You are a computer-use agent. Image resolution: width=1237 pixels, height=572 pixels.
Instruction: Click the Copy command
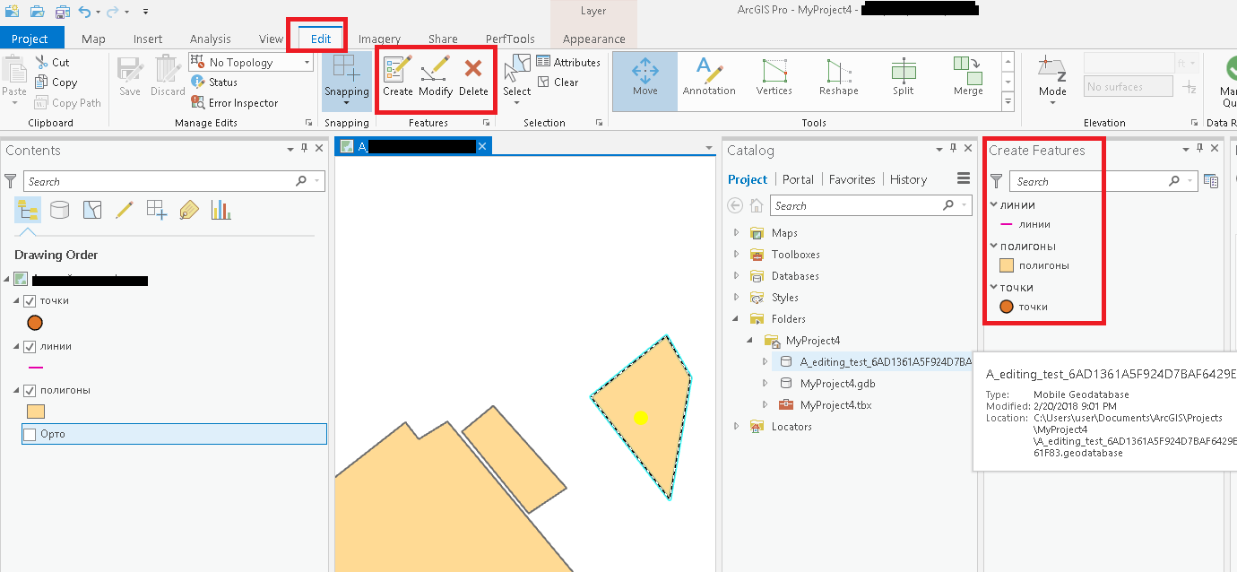[x=56, y=82]
